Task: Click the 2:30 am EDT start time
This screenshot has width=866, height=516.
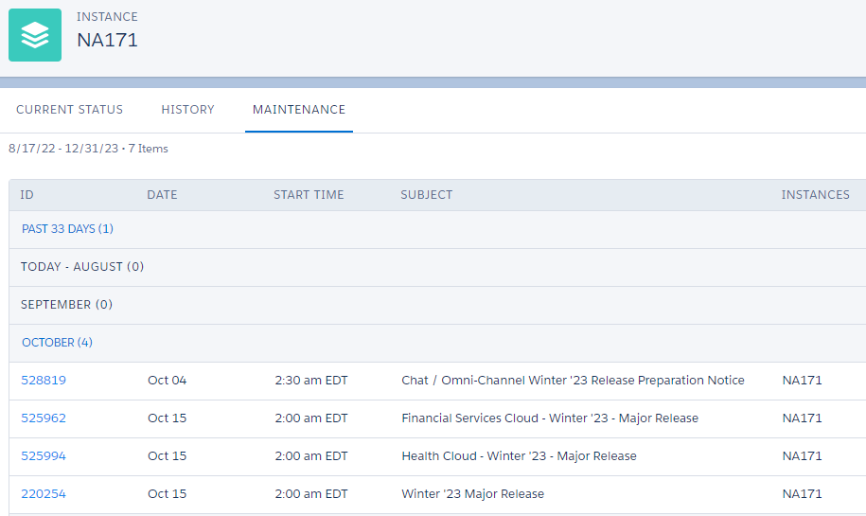Action: coord(311,380)
